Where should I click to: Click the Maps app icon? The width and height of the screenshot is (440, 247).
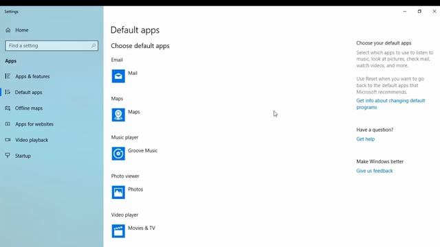point(118,115)
